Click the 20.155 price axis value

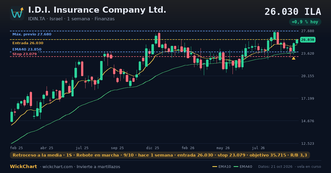pyautogui.click(x=308, y=76)
